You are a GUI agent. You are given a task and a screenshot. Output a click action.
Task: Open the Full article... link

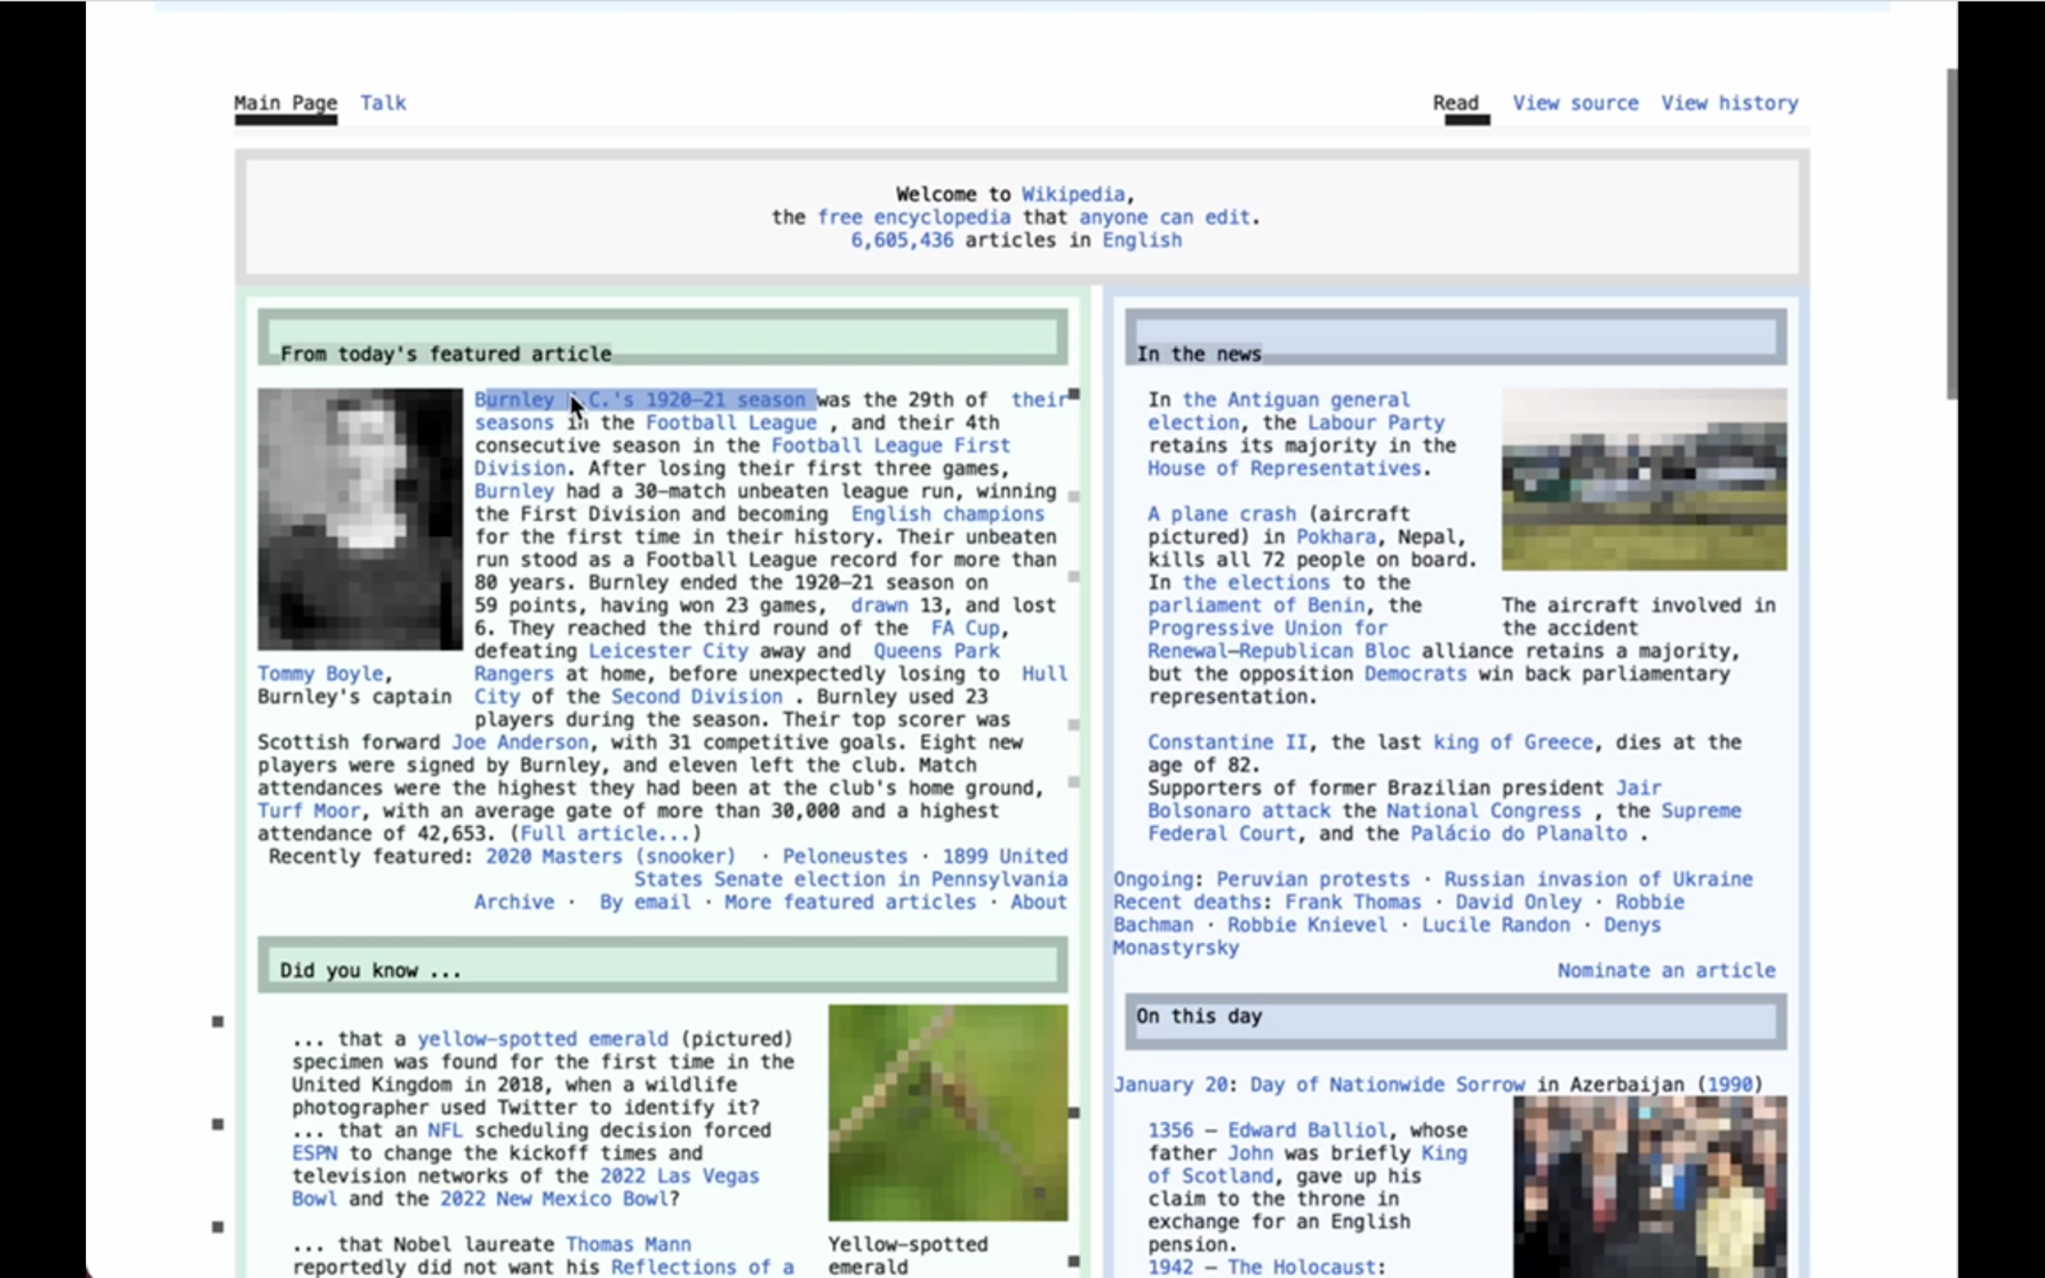605,834
